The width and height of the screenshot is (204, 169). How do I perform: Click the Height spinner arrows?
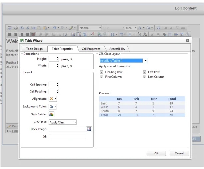click(57, 59)
